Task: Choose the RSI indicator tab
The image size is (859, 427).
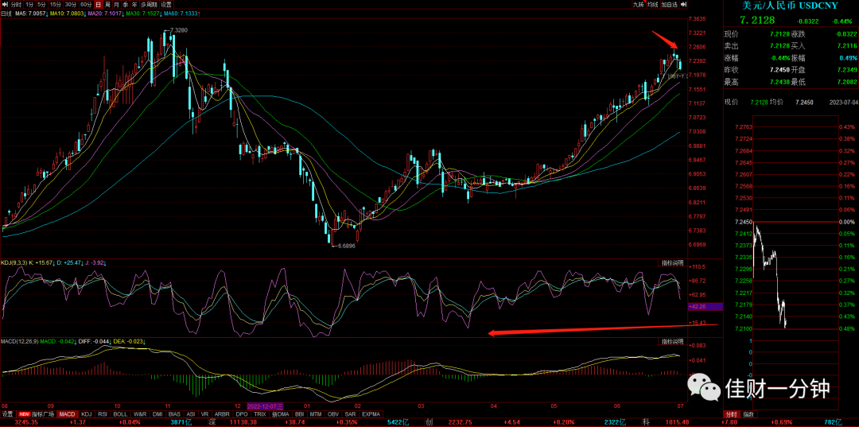Action: tap(103, 413)
